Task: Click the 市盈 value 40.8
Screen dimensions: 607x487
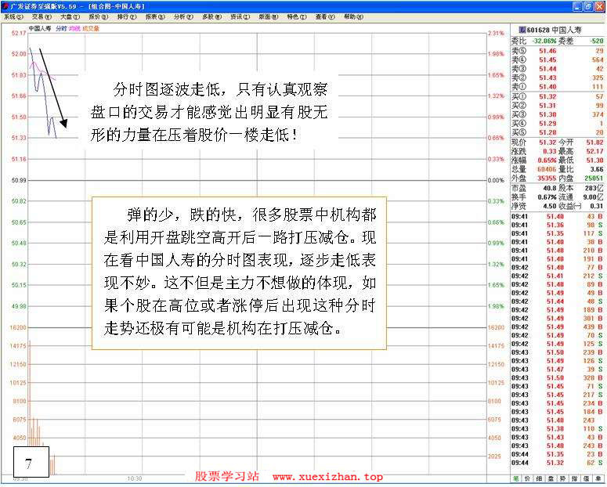Action: (550, 189)
